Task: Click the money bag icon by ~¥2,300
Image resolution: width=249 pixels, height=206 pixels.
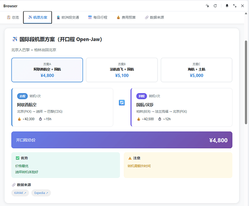Action: [x=19, y=119]
